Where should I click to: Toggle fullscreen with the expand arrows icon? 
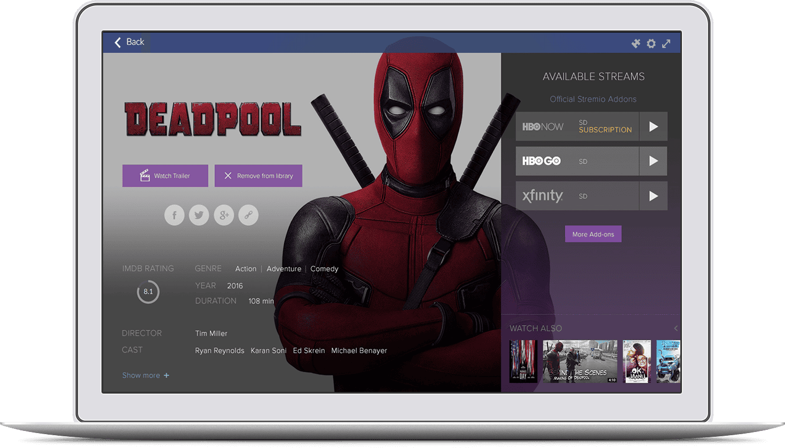coord(666,44)
